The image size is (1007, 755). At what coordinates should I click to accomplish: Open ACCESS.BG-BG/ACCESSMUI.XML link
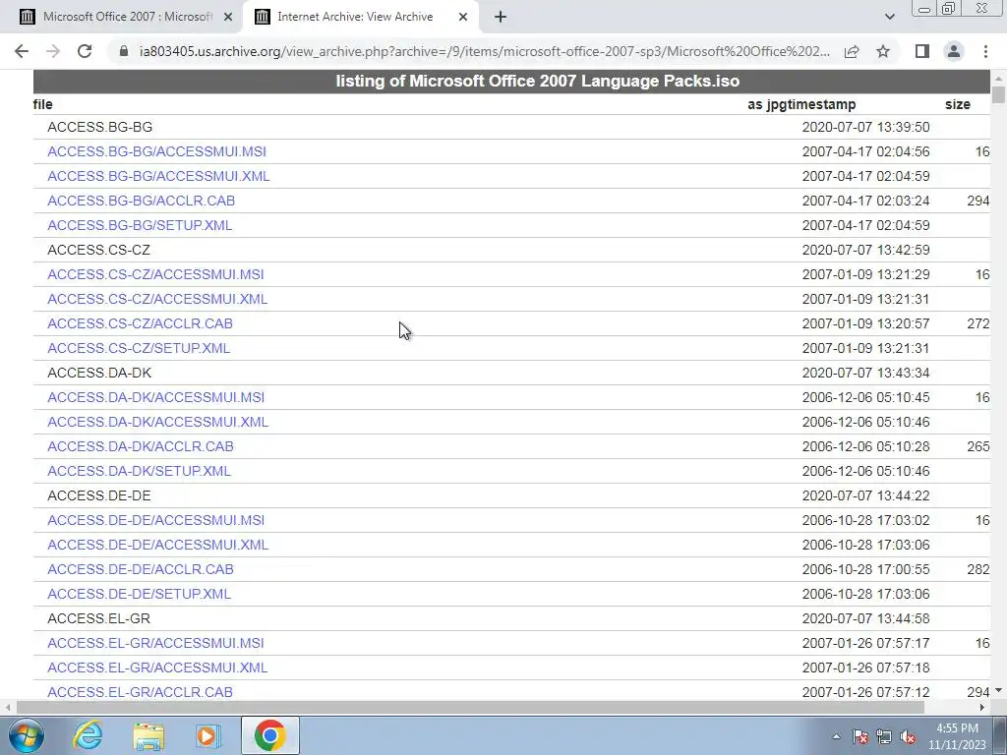[158, 176]
